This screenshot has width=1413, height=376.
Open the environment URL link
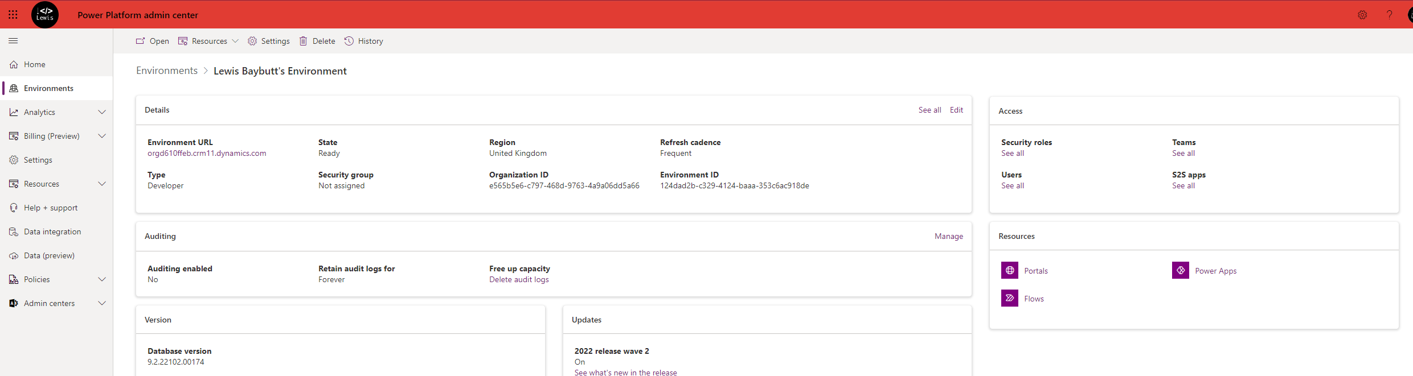207,154
